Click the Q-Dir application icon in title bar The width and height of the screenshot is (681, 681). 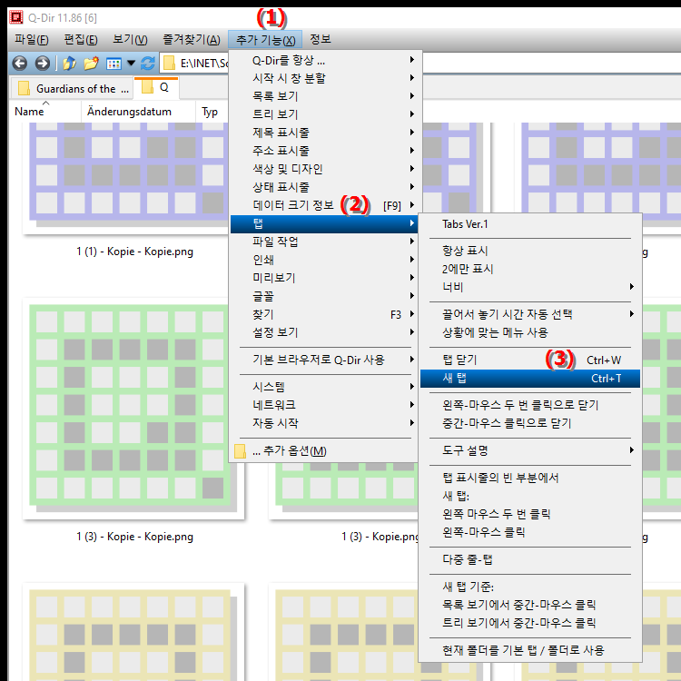click(x=16, y=17)
